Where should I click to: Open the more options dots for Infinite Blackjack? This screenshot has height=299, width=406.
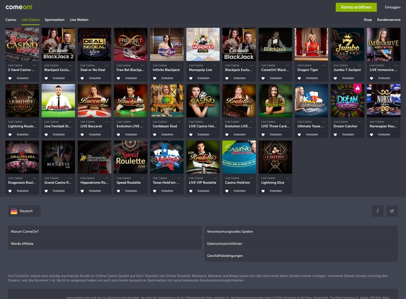pyautogui.click(x=179, y=65)
